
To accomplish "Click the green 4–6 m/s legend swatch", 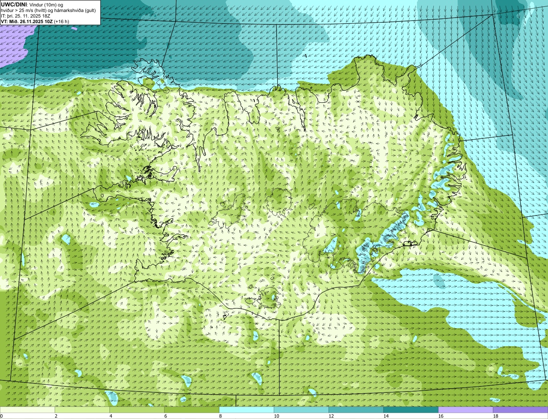I will (137, 410).
